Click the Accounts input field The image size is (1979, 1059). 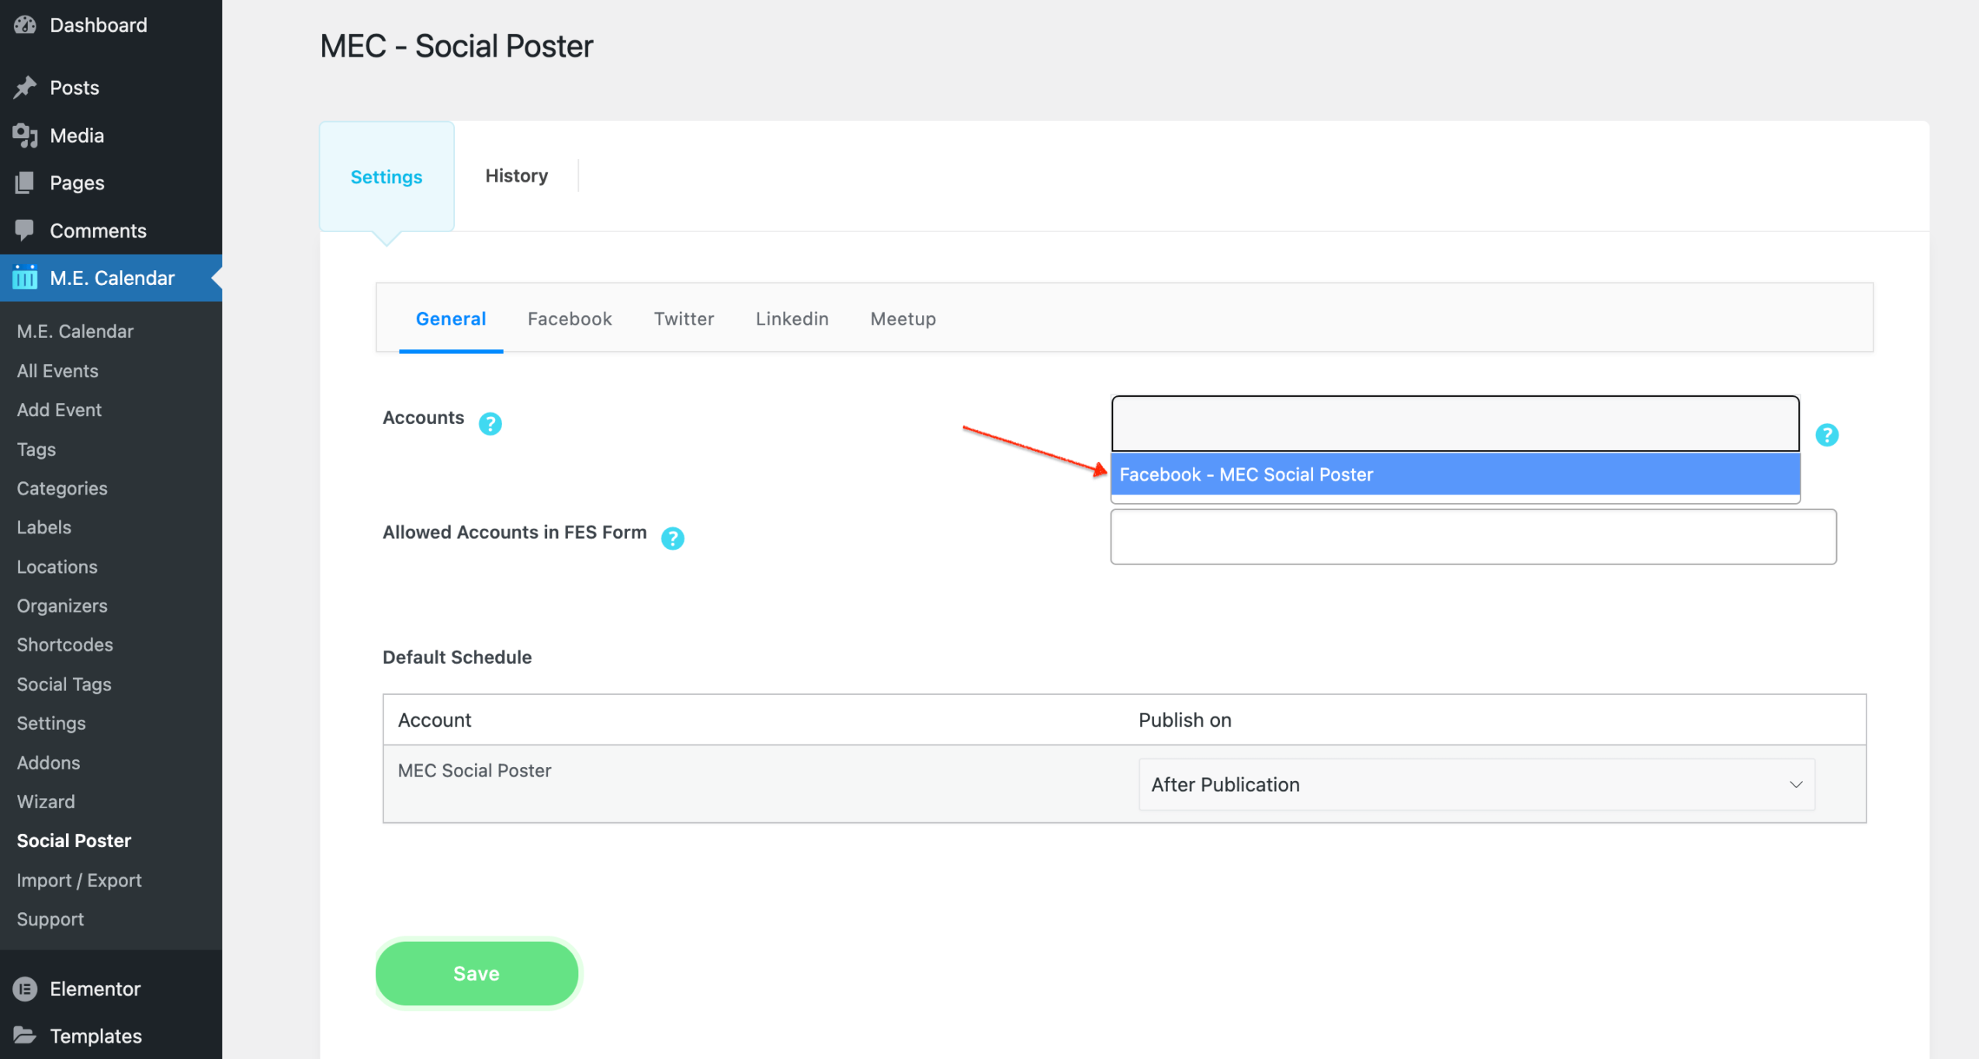pyautogui.click(x=1455, y=423)
